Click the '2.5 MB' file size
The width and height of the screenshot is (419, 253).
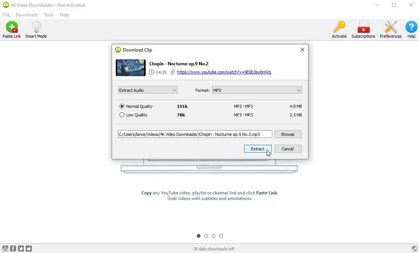click(x=296, y=115)
